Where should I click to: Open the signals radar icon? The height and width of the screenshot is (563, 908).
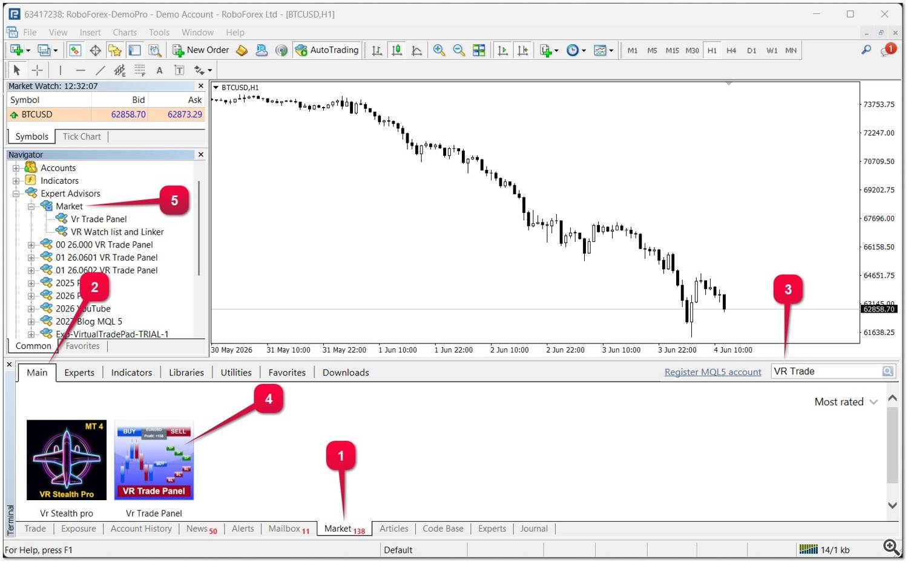tap(281, 50)
